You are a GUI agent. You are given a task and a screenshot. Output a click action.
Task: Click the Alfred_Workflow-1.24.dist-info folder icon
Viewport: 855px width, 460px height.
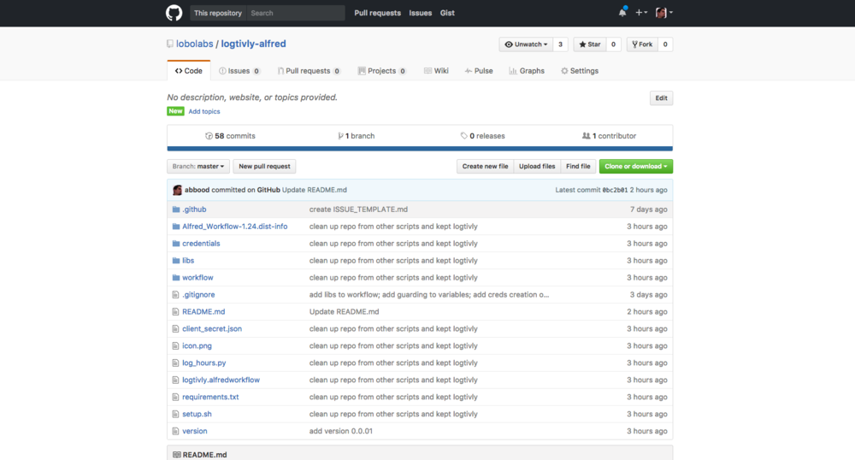click(175, 227)
